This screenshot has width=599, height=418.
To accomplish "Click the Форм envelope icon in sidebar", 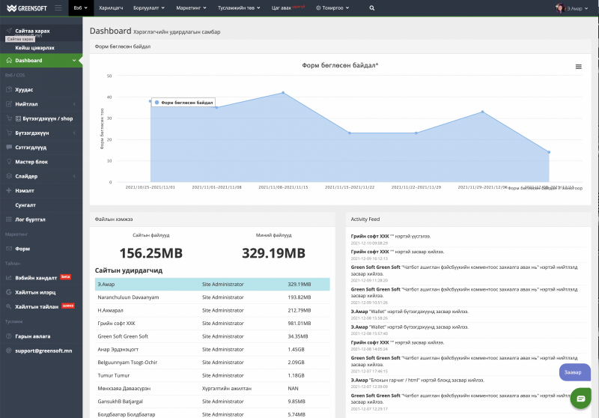I will pos(9,248).
